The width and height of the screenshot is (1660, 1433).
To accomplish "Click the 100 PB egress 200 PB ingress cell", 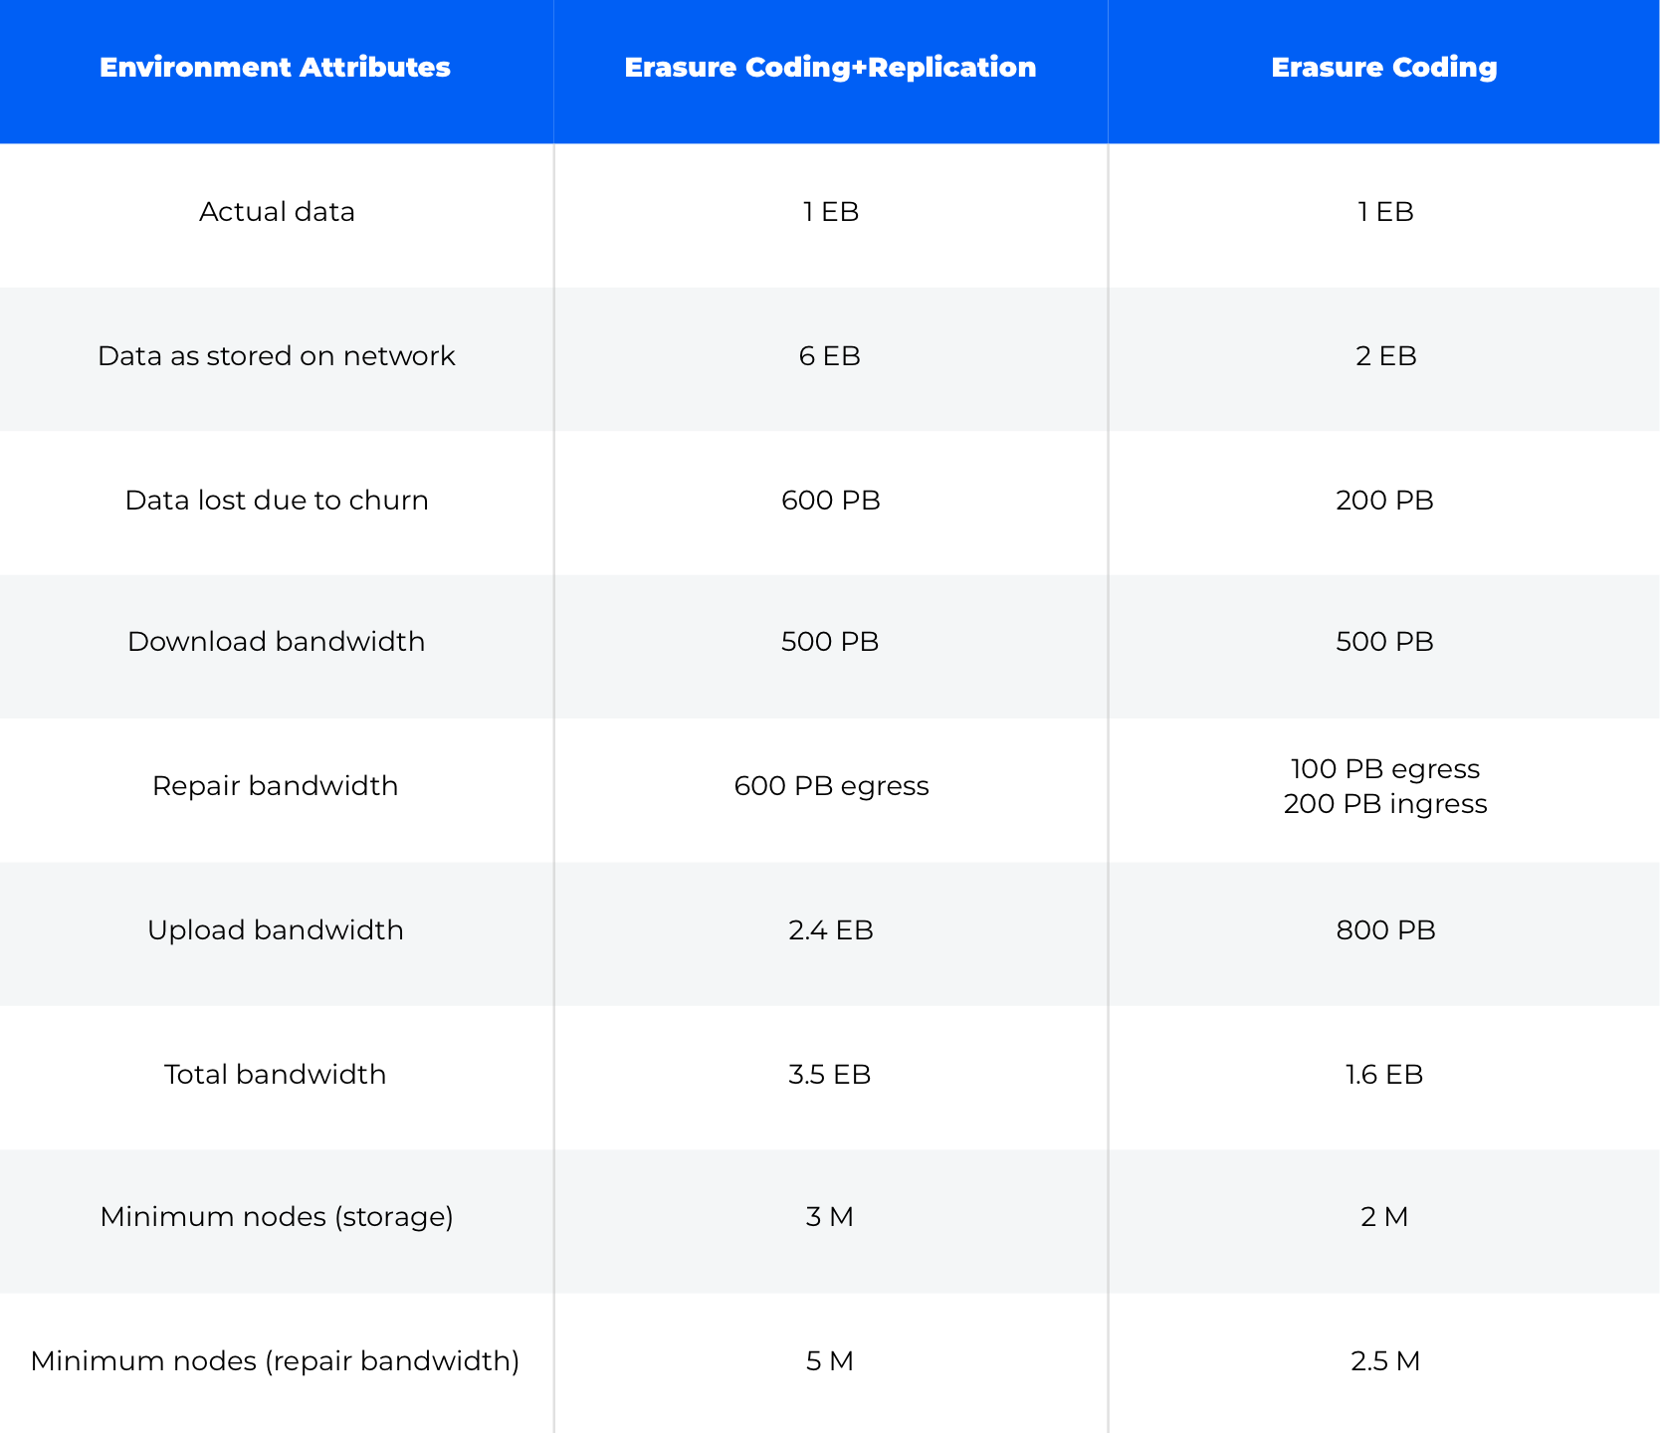I will [1384, 786].
